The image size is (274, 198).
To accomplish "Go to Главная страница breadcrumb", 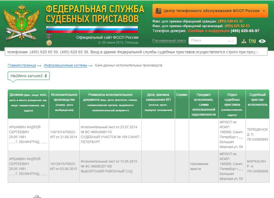I will (x=22, y=65).
